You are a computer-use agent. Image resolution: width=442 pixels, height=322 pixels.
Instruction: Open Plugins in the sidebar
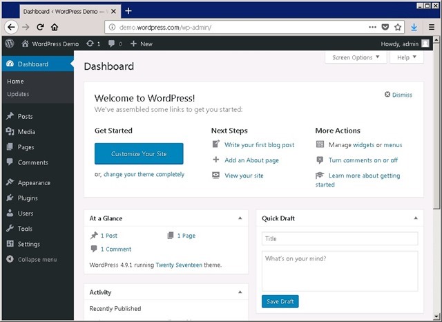pos(38,198)
